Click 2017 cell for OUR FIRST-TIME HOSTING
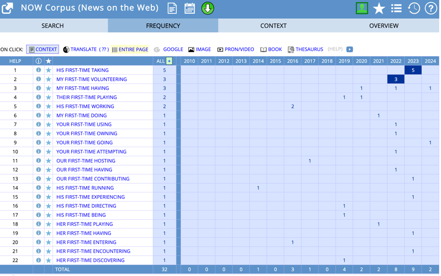This screenshot has height=276, width=441. (310, 161)
